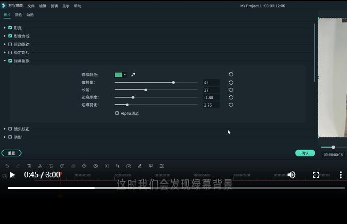Click the preview zoom slider handle
The width and height of the screenshot is (347, 224).
[333, 147]
